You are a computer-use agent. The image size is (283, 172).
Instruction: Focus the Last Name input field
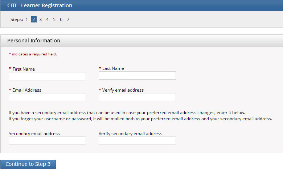point(137,75)
